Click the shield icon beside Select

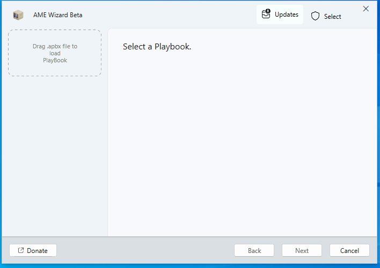tap(315, 16)
